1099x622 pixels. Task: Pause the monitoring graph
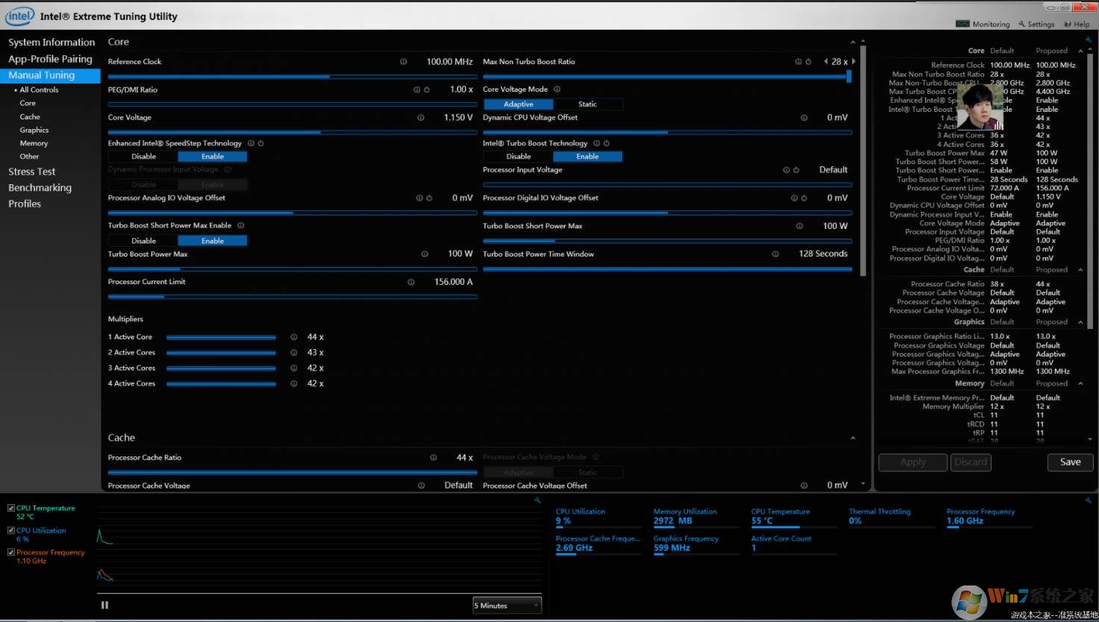[104, 605]
